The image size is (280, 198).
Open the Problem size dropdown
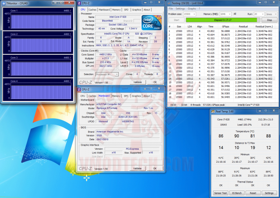coord(190,14)
